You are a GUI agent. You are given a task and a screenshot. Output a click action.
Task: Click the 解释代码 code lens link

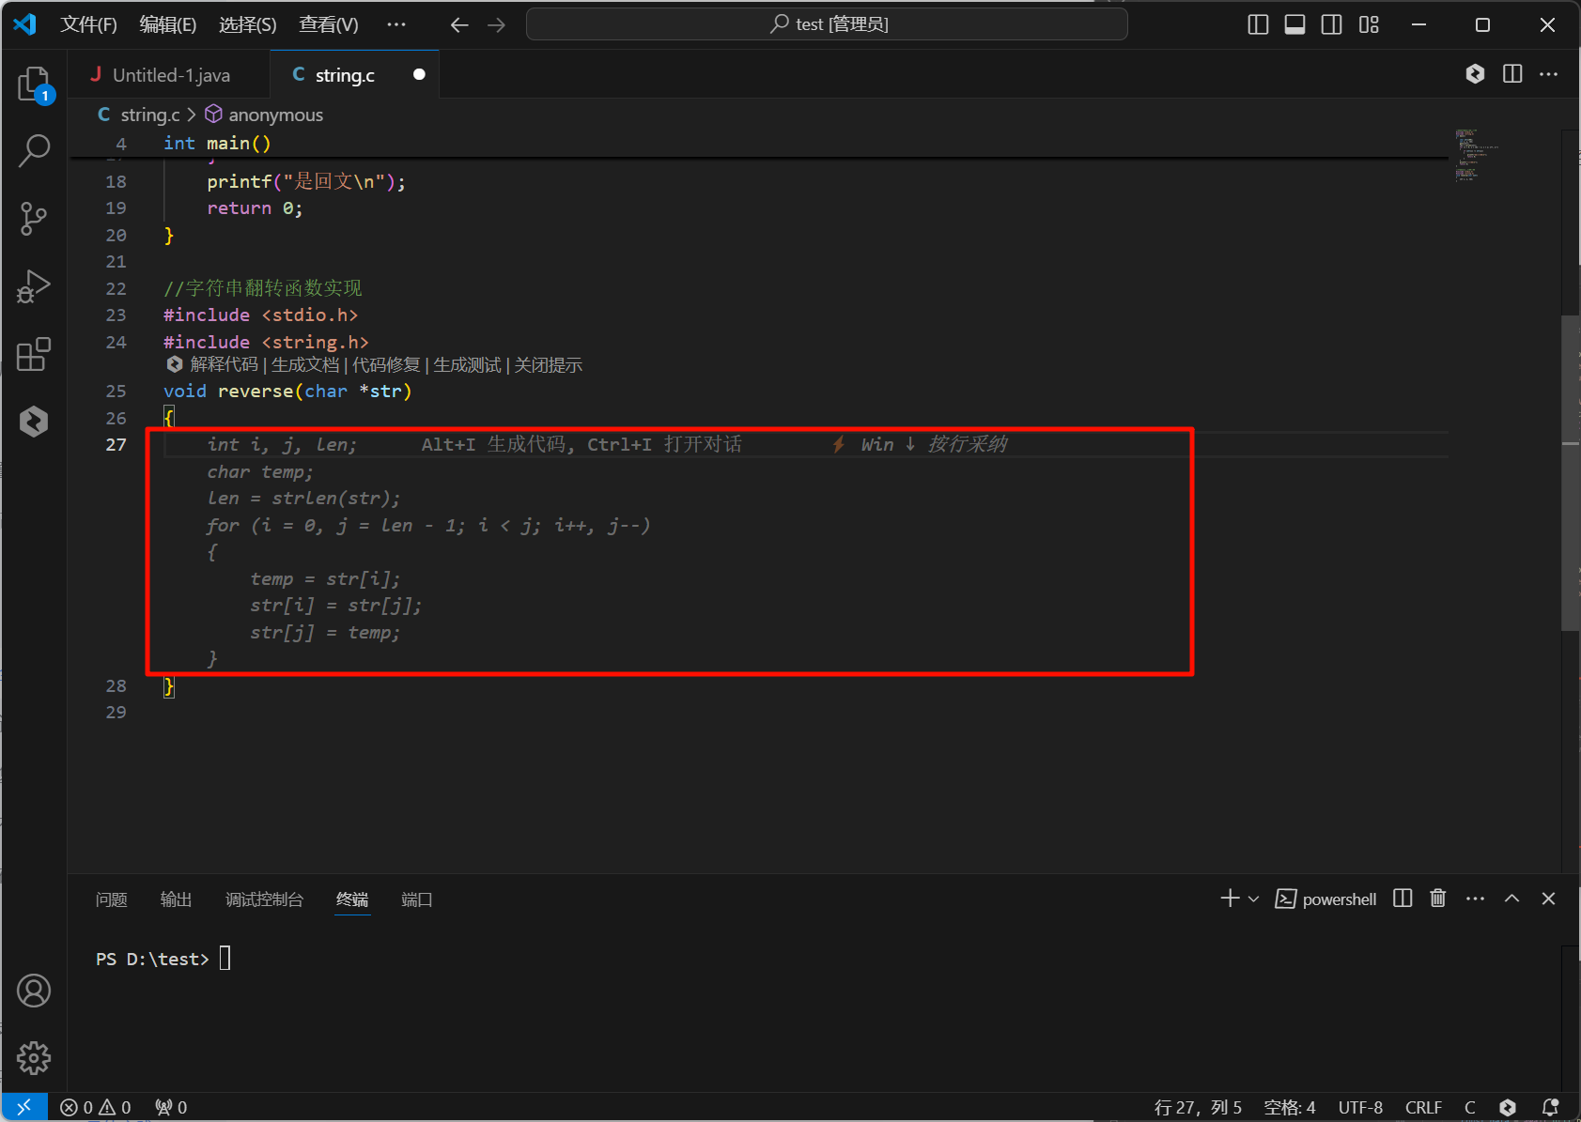pyautogui.click(x=224, y=365)
